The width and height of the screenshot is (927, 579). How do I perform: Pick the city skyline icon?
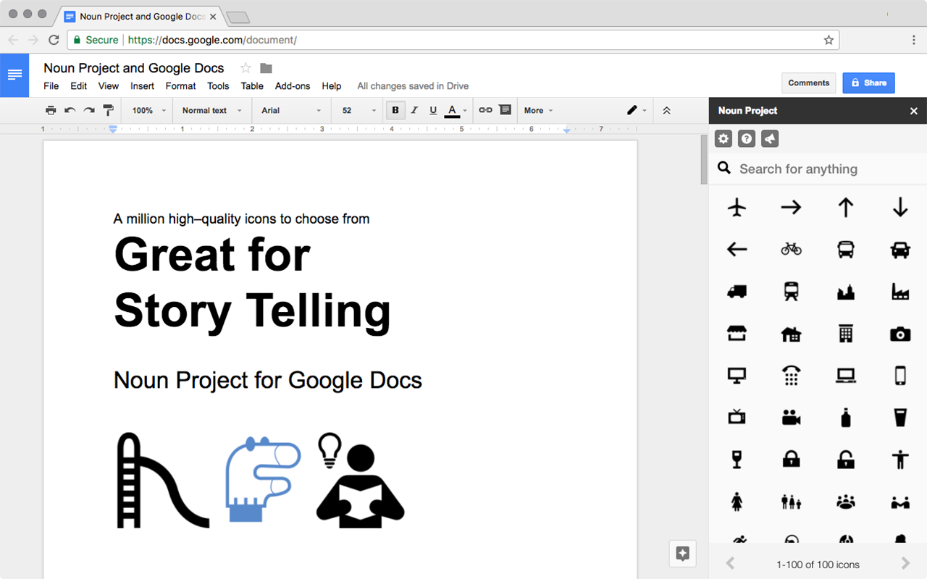click(845, 292)
